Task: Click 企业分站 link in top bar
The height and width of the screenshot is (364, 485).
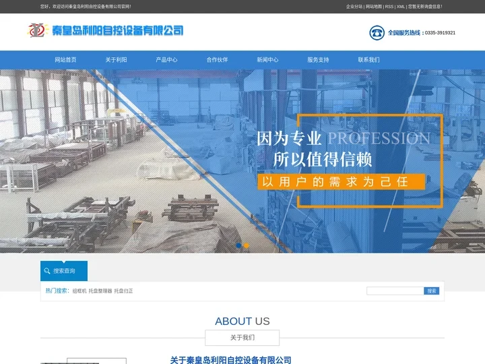Action: (354, 7)
